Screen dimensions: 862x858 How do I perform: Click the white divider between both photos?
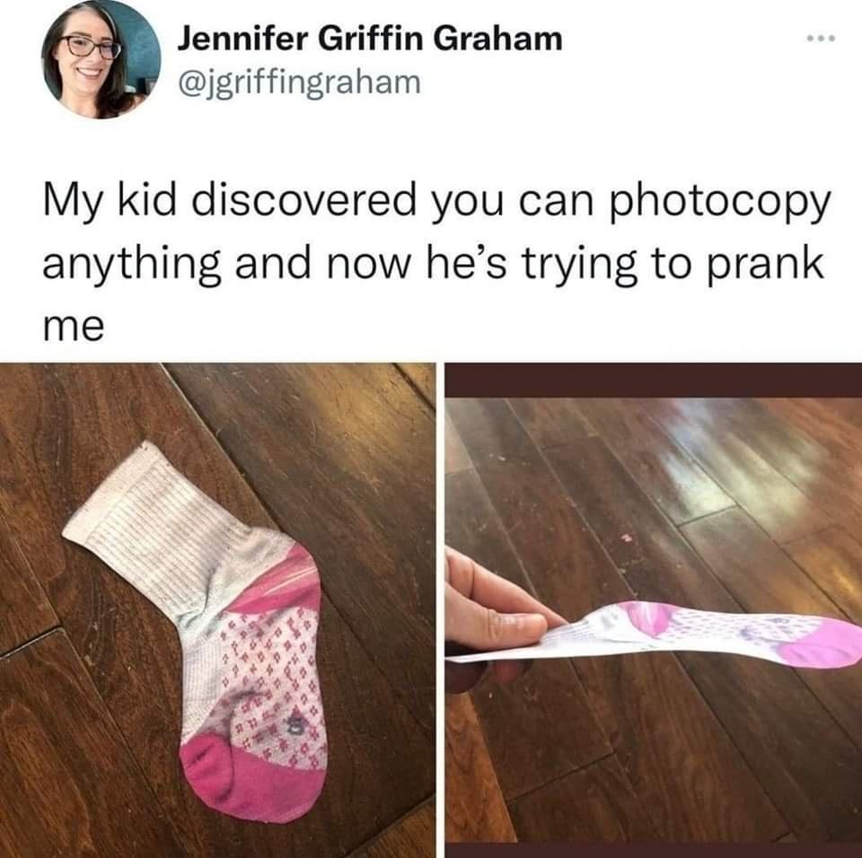440,610
